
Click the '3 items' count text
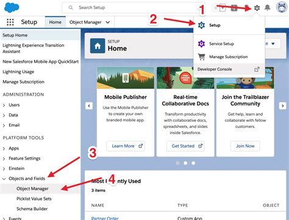pyautogui.click(x=98, y=190)
